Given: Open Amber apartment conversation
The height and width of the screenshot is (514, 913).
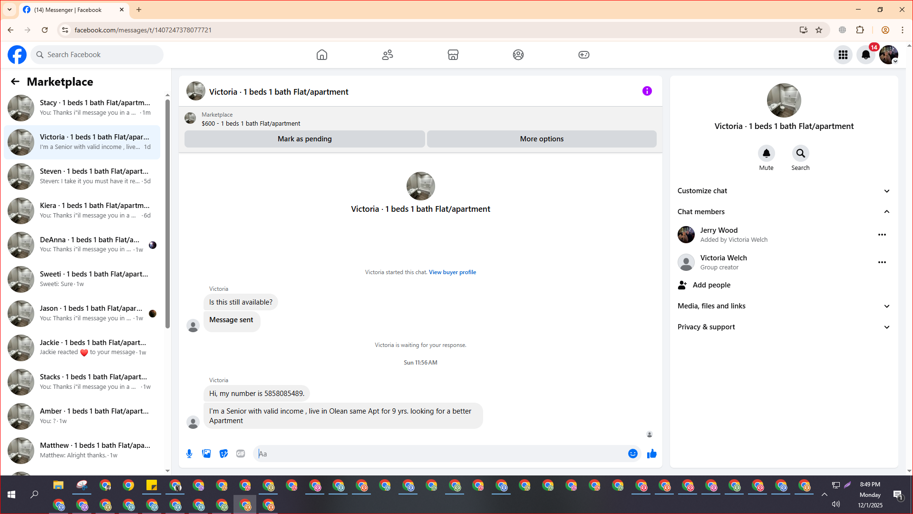Looking at the screenshot, I should (82, 416).
